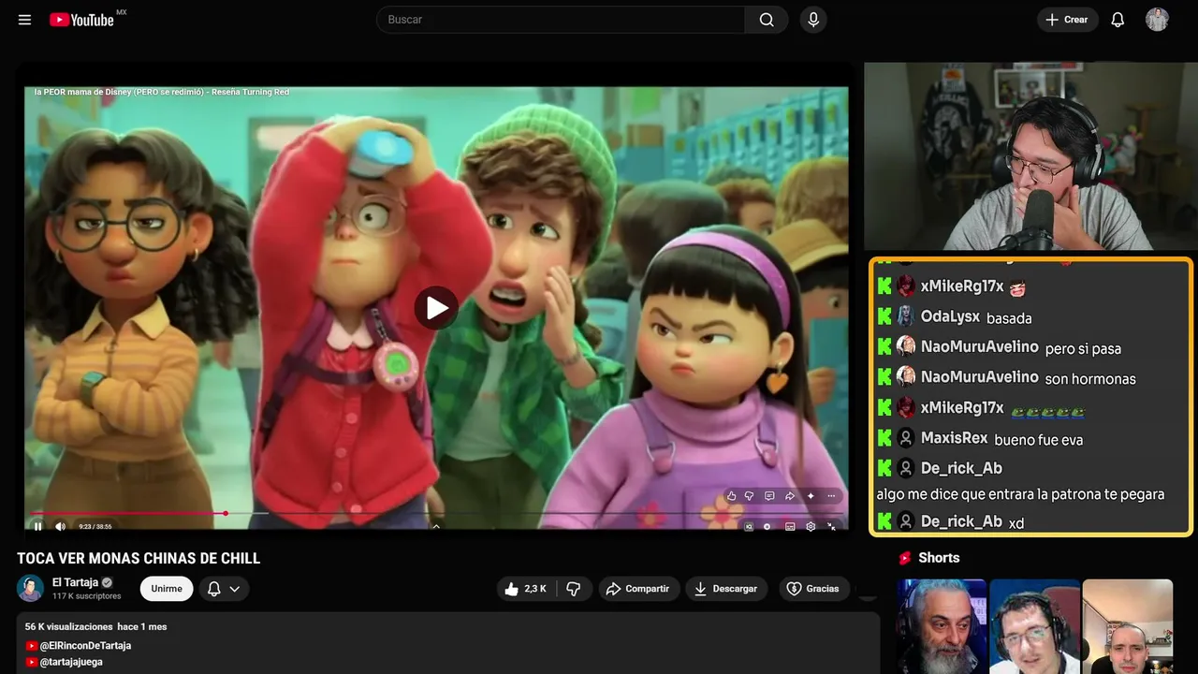Click the Compartir button
This screenshot has height=674, width=1198.
coord(637,589)
